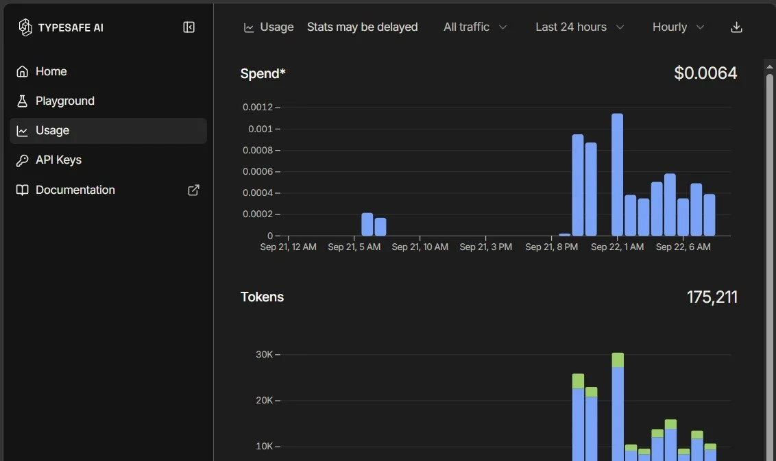
Task: Open the Documentation link
Action: pos(108,190)
